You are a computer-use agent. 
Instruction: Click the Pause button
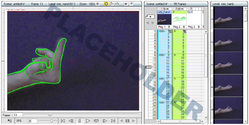(x=80, y=121)
